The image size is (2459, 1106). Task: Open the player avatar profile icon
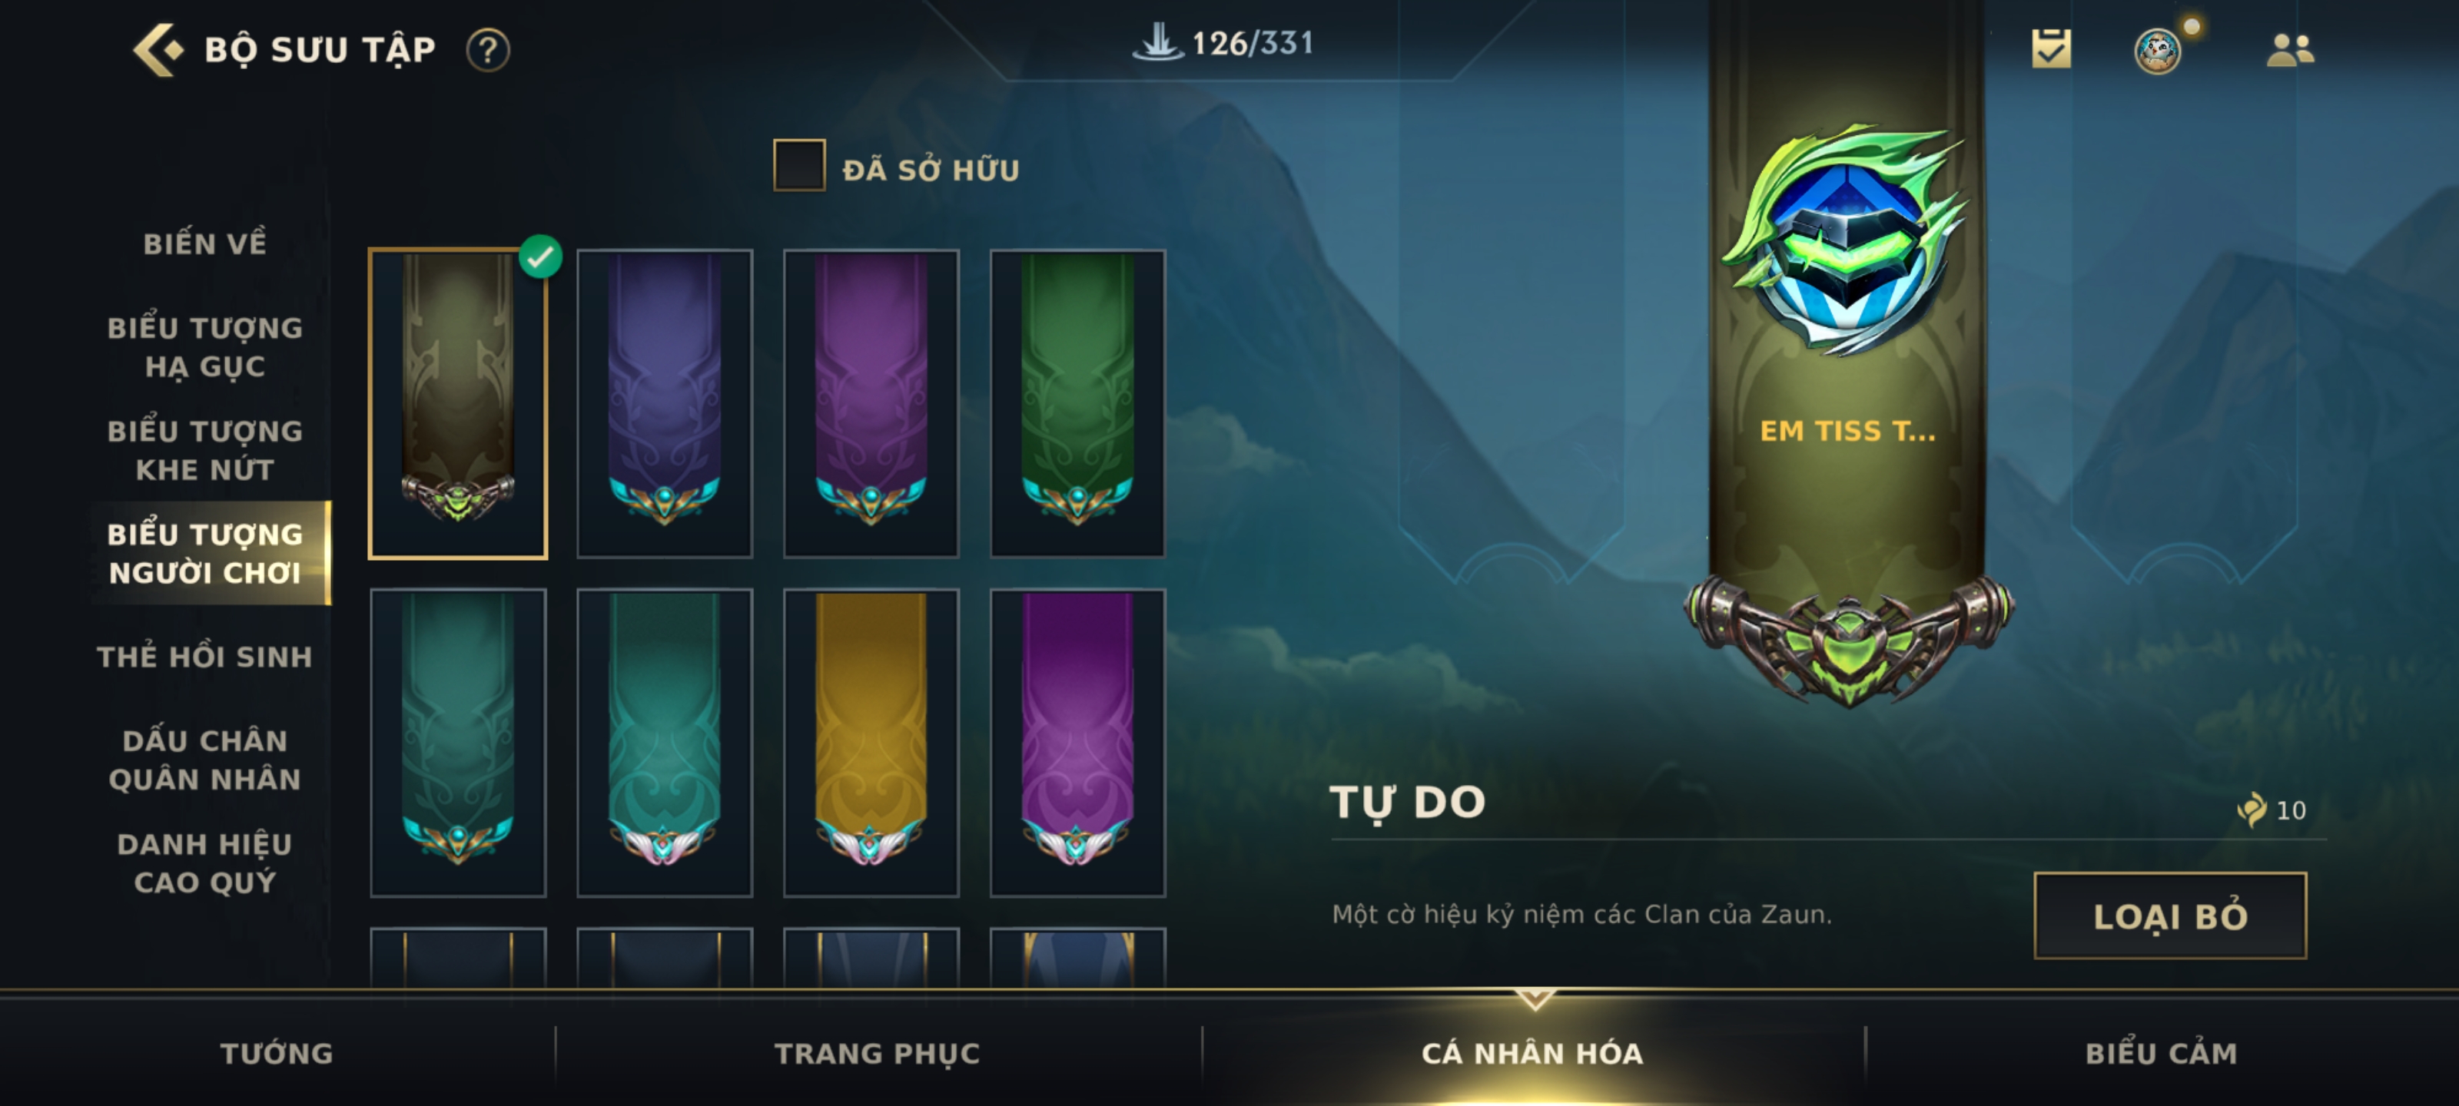pyautogui.click(x=2157, y=51)
